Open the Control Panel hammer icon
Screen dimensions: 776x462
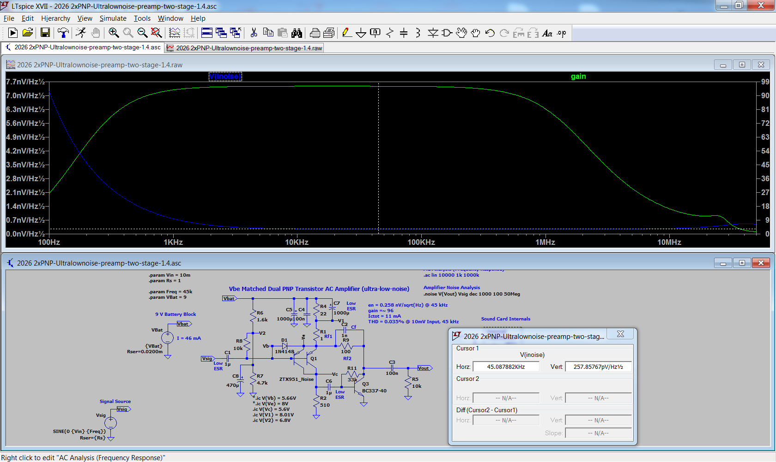click(63, 33)
